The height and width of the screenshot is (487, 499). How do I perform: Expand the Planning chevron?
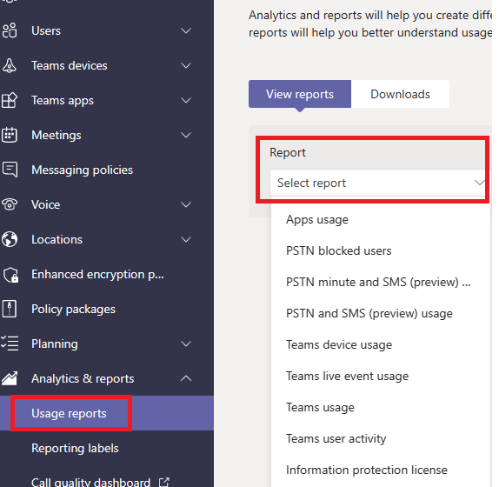click(x=186, y=344)
